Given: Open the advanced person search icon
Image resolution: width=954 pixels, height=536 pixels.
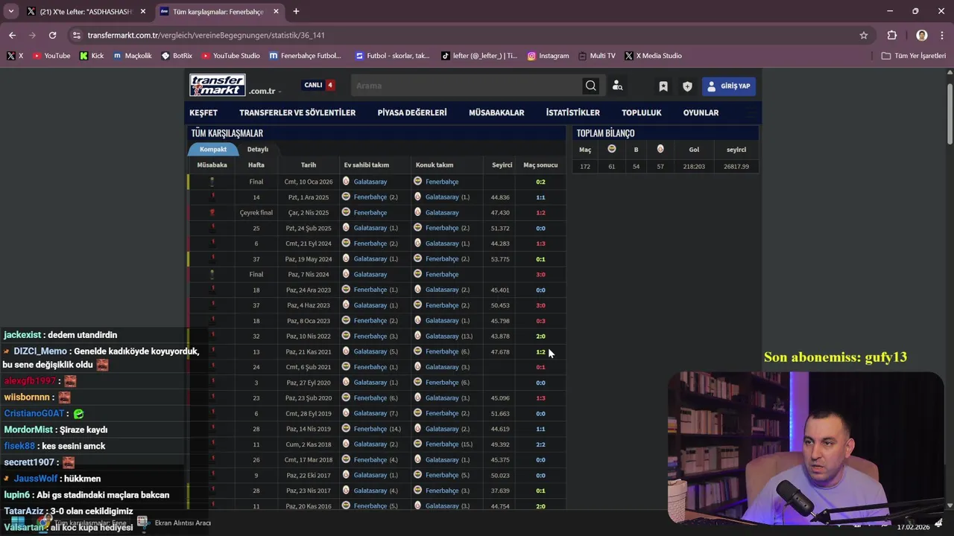Looking at the screenshot, I should point(617,86).
